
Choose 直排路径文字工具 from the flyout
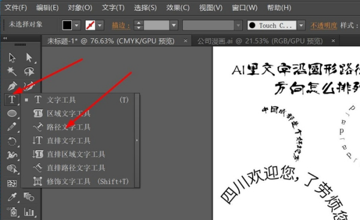pyautogui.click(x=78, y=168)
